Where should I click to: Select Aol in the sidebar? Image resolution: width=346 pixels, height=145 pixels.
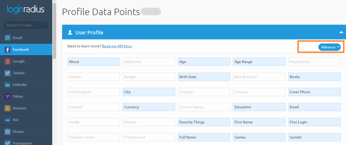[x=26, y=120]
